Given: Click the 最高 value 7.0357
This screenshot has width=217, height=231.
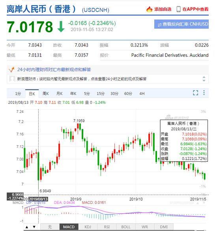Looking at the screenshot, I should click(x=81, y=55).
